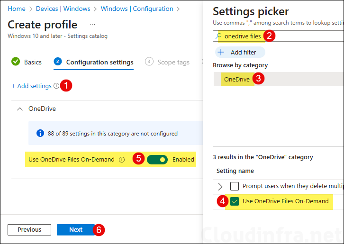
Task: Click the ellipsis beside Create profile
Action: [92, 25]
